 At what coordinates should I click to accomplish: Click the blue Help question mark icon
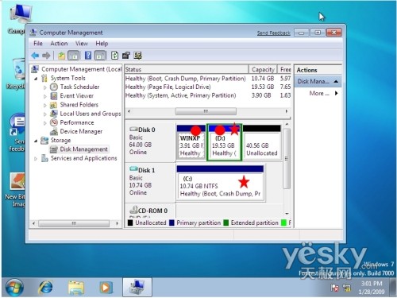coord(88,56)
